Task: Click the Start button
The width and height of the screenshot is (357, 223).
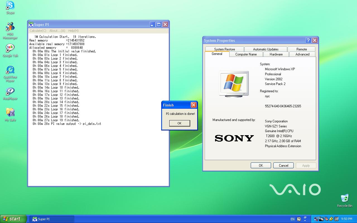Action: click(x=13, y=219)
